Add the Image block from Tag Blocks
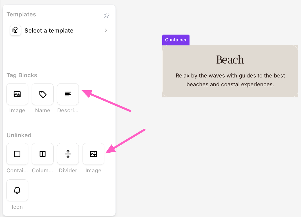 (17, 94)
